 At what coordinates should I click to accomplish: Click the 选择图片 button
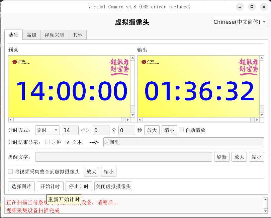[x=21, y=187]
